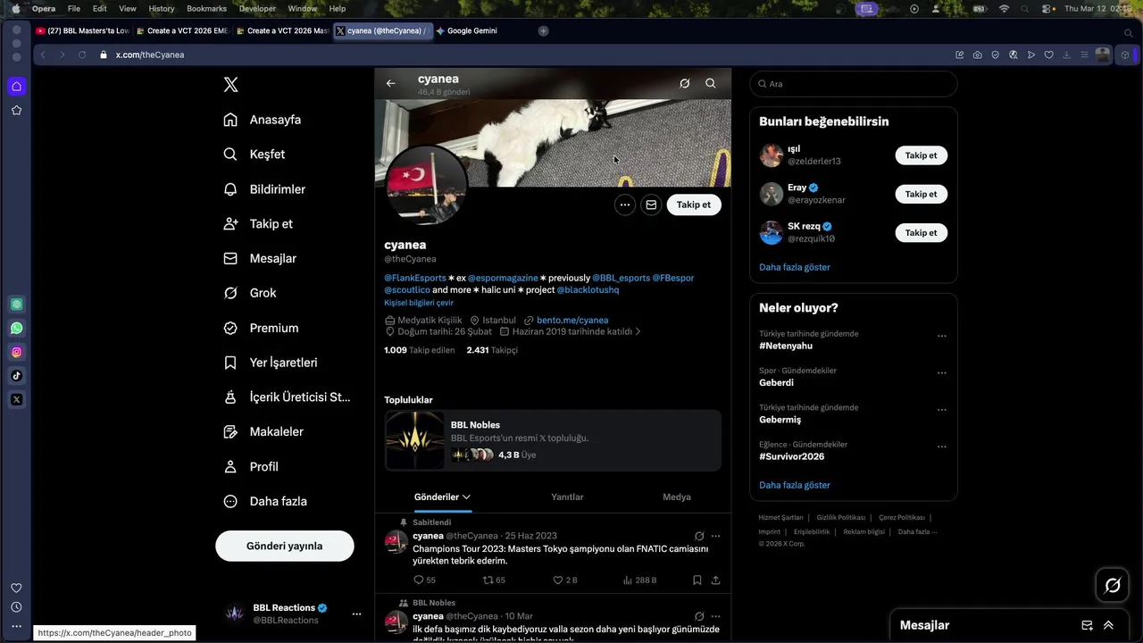The image size is (1143, 643).
Task: Click the Opera sidebar home icon
Action: pos(16,87)
